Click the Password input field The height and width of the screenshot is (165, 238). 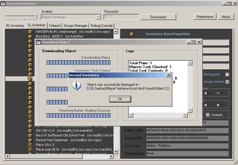(121, 17)
